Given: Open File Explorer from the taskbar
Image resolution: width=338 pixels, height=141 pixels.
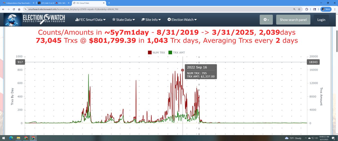Looking at the screenshot, I should [19, 138].
